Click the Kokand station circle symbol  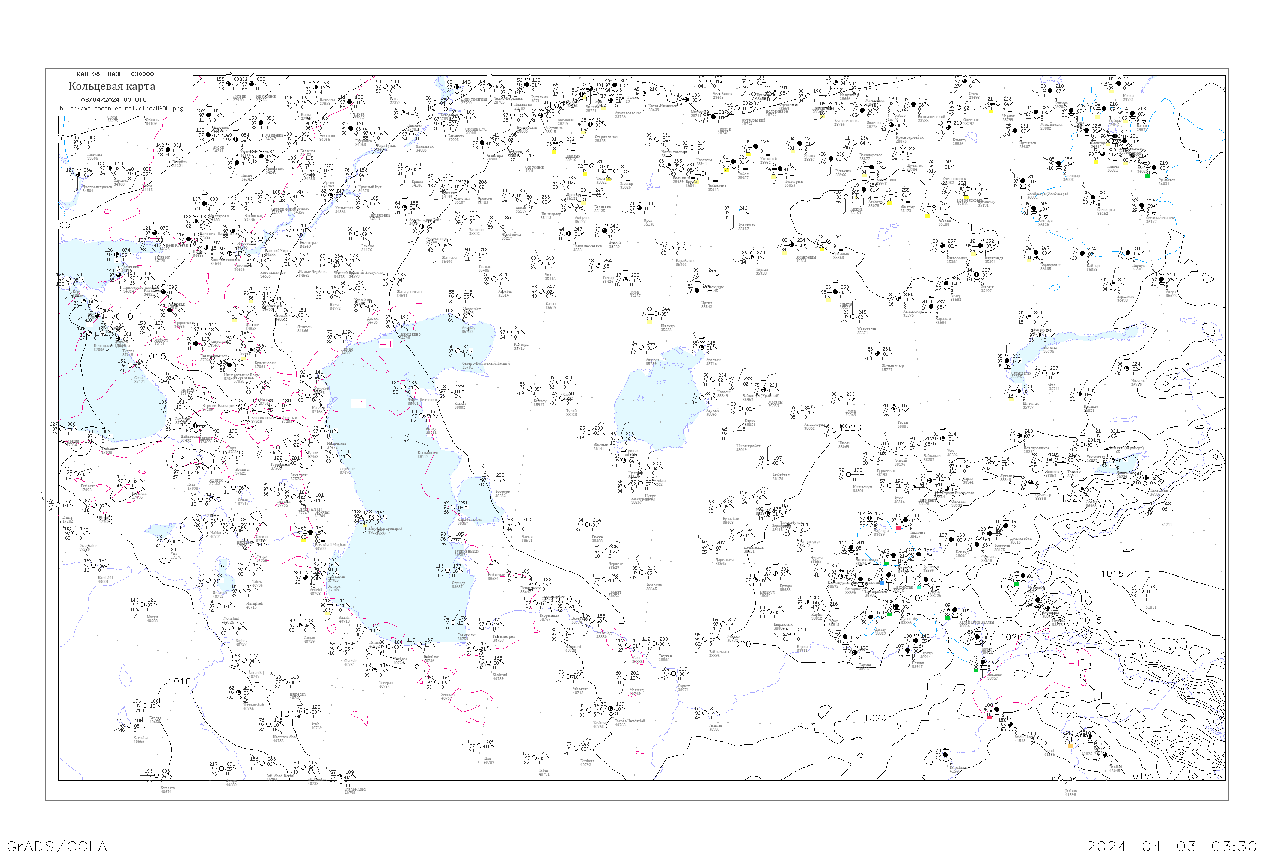click(x=951, y=540)
